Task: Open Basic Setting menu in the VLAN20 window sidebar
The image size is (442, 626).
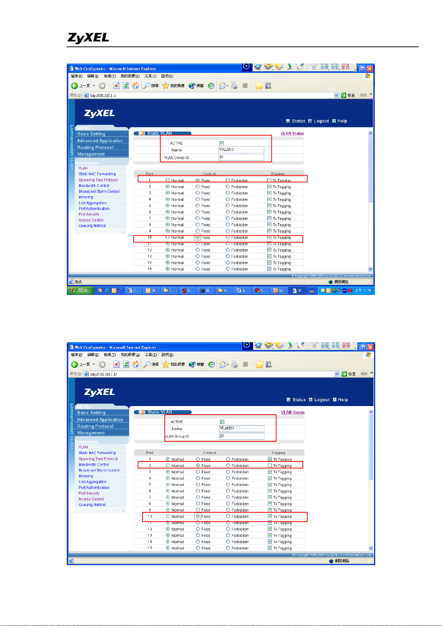Action: pyautogui.click(x=91, y=413)
